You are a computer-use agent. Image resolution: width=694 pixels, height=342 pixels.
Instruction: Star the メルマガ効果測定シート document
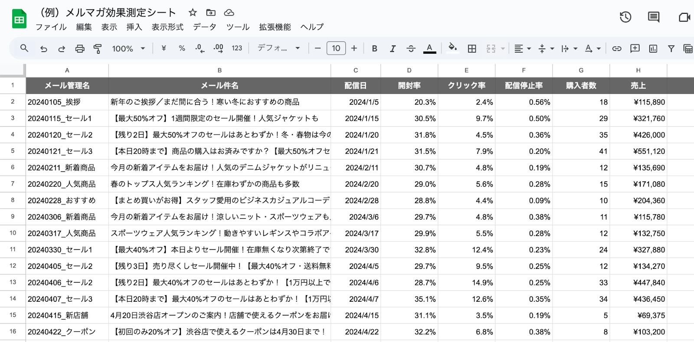(193, 13)
